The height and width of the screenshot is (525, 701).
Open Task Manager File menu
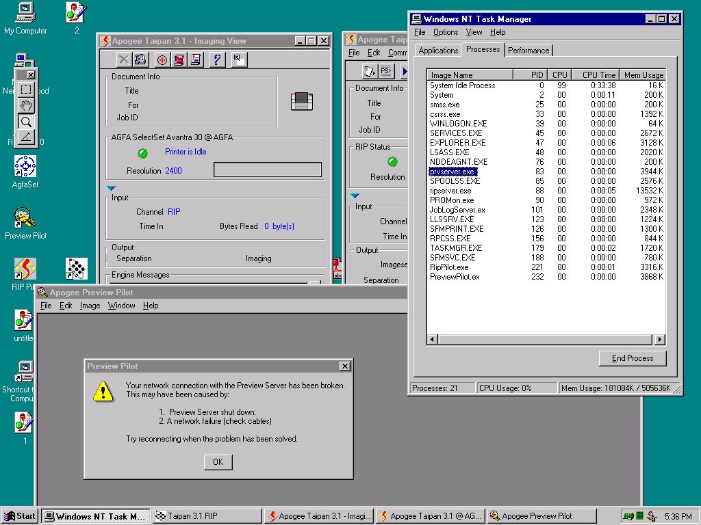(420, 32)
